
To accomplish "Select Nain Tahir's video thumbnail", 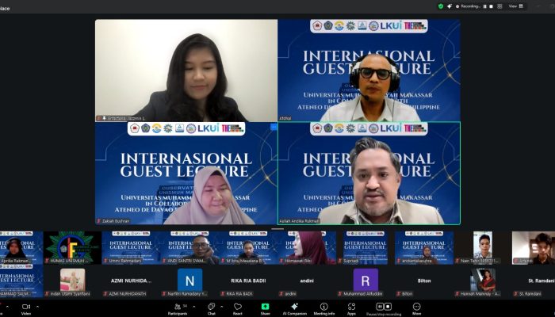I will 483,247.
